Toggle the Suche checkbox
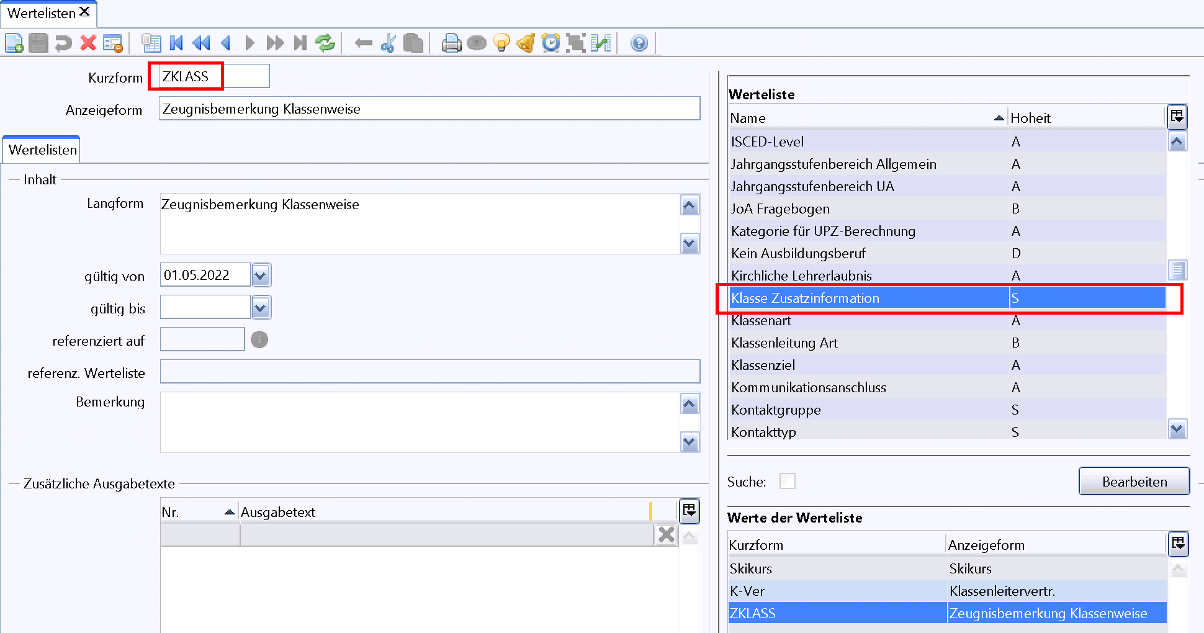The image size is (1204, 633). coord(788,481)
